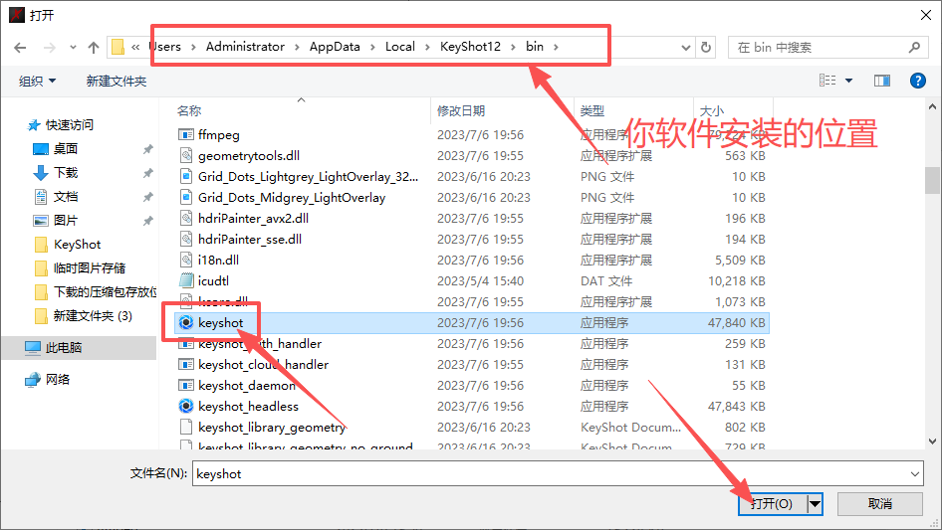
Task: Select keyshot_headless application icon
Action: [x=186, y=407]
